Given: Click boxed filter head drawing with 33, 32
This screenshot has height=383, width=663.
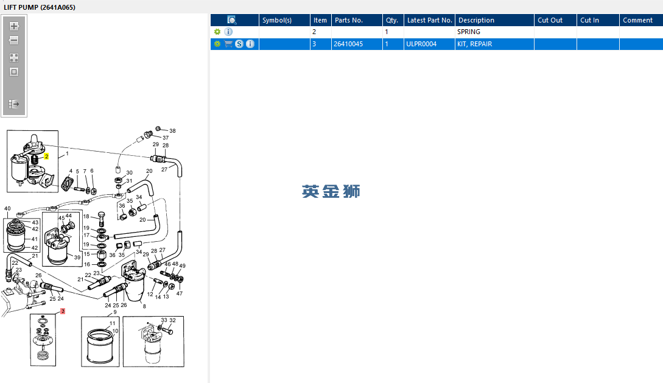Looking at the screenshot, I should (x=153, y=342).
